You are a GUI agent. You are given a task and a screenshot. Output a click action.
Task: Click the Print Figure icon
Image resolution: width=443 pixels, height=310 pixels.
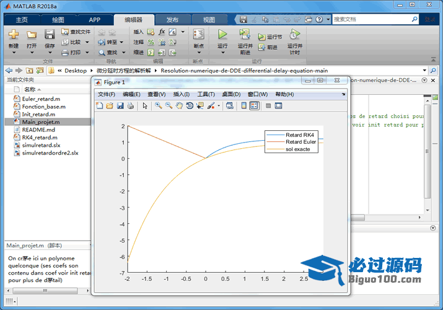coord(130,106)
